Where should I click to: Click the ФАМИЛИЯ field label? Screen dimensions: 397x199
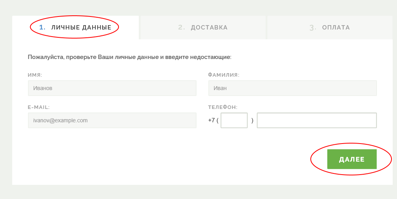224,75
